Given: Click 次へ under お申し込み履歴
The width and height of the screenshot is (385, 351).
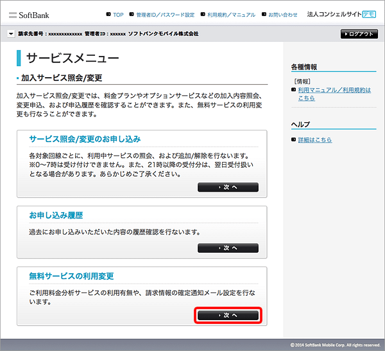Looking at the screenshot, I should click(228, 248).
